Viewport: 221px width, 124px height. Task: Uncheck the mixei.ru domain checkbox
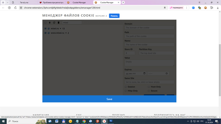pyautogui.click(x=46, y=28)
